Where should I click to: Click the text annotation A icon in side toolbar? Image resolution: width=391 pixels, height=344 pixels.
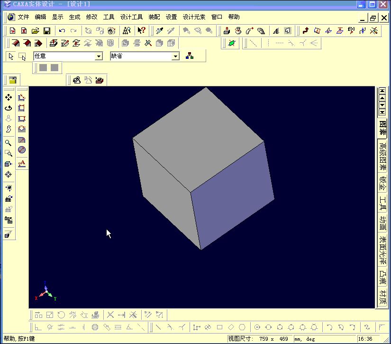click(x=22, y=164)
